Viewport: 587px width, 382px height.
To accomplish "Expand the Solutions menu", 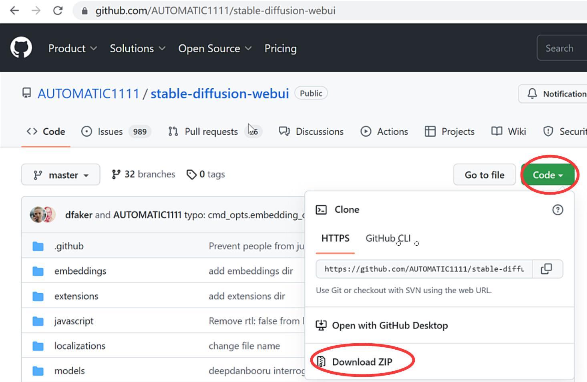I will 137,48.
